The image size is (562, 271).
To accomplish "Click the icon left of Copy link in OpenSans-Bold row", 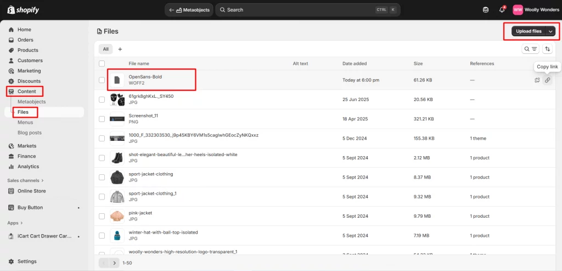I will 537,80.
